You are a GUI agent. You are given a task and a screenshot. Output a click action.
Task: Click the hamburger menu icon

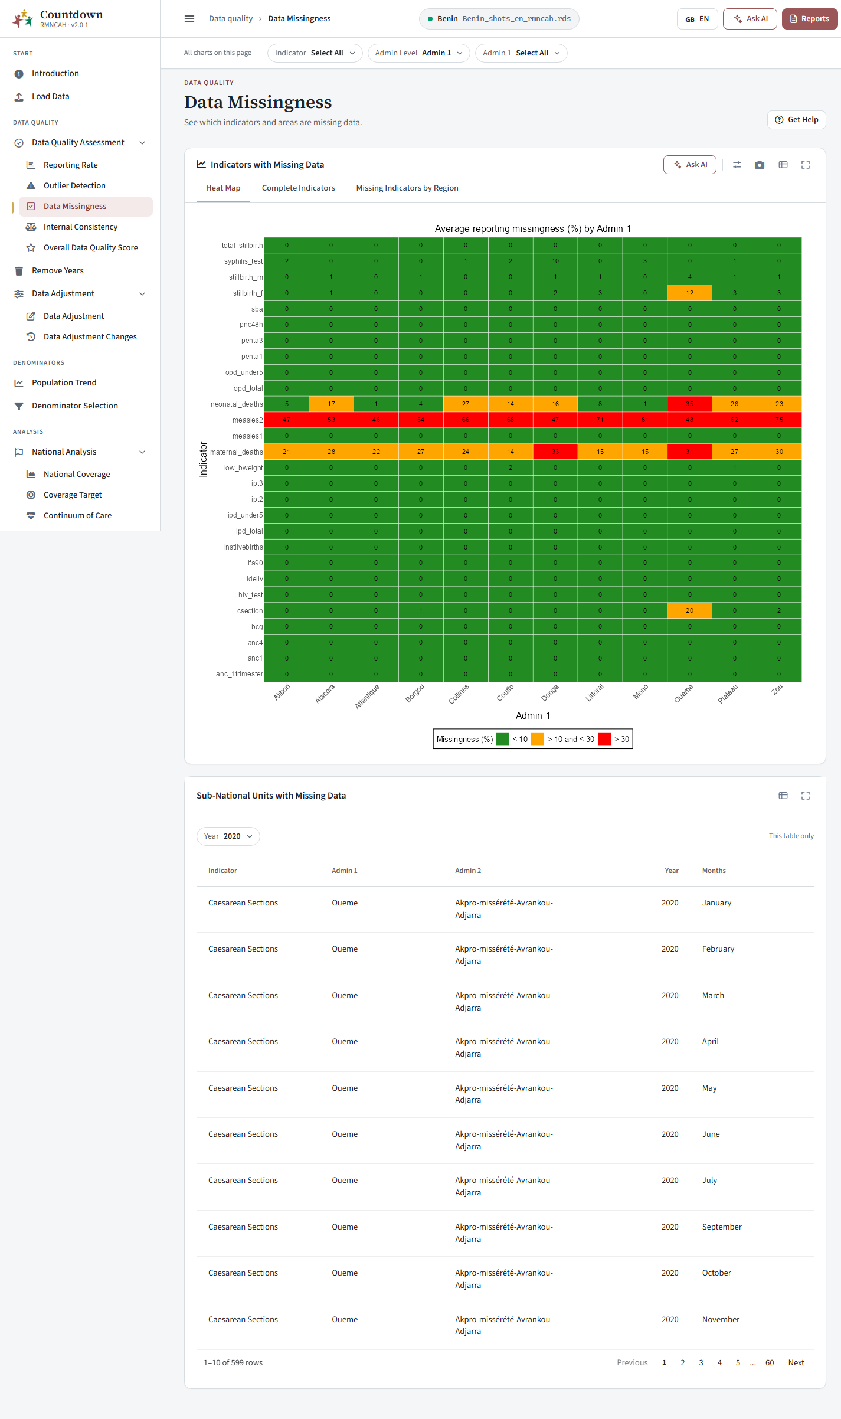189,19
